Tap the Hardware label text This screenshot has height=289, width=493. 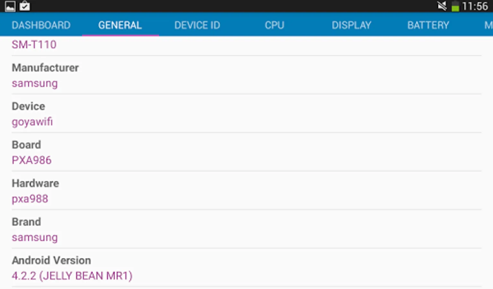(x=35, y=183)
